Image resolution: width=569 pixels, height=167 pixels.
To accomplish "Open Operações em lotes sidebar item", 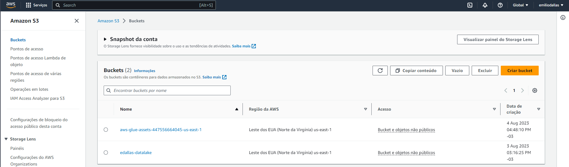I will [29, 89].
